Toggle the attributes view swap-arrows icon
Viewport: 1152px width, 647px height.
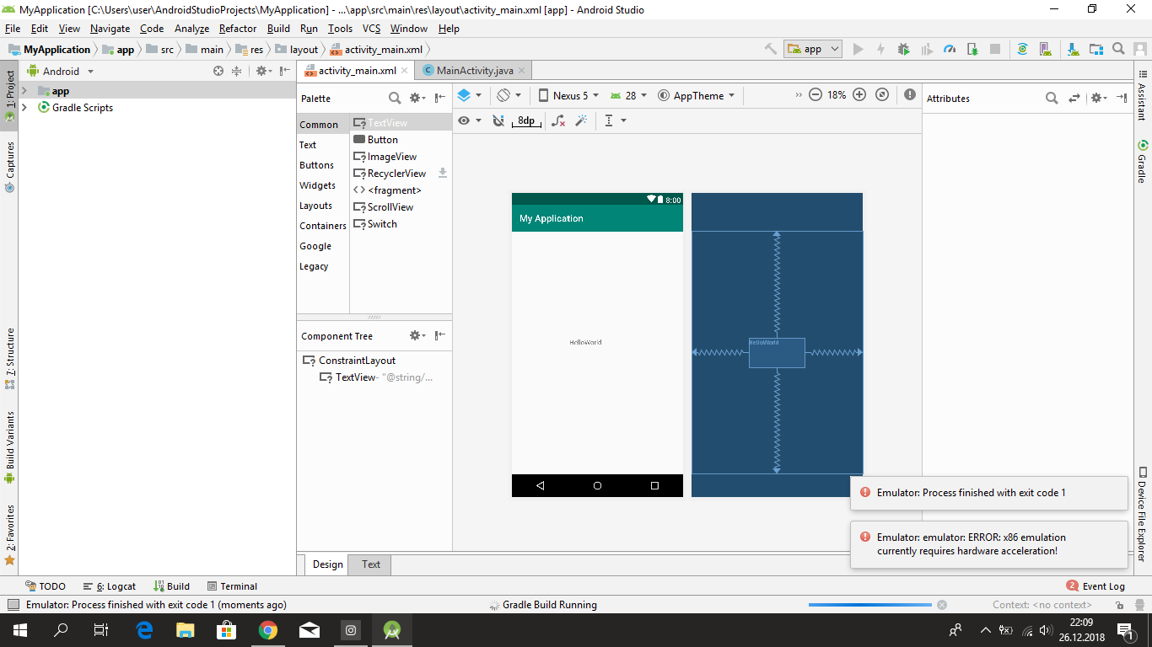[x=1074, y=98]
